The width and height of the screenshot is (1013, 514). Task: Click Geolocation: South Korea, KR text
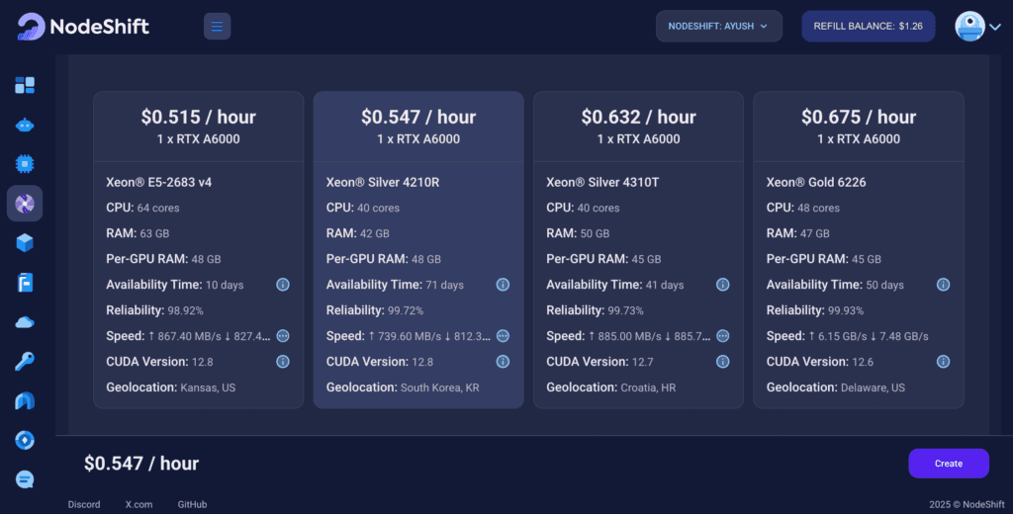[403, 387]
